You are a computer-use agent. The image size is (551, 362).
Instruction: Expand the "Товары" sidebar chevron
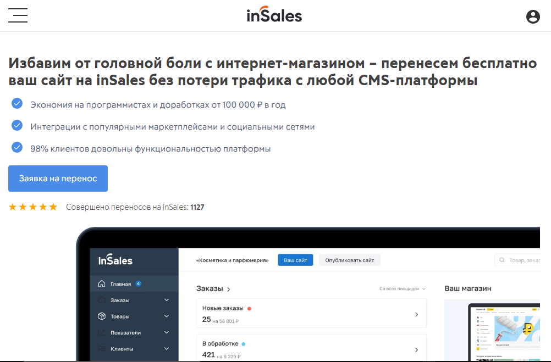[167, 316]
